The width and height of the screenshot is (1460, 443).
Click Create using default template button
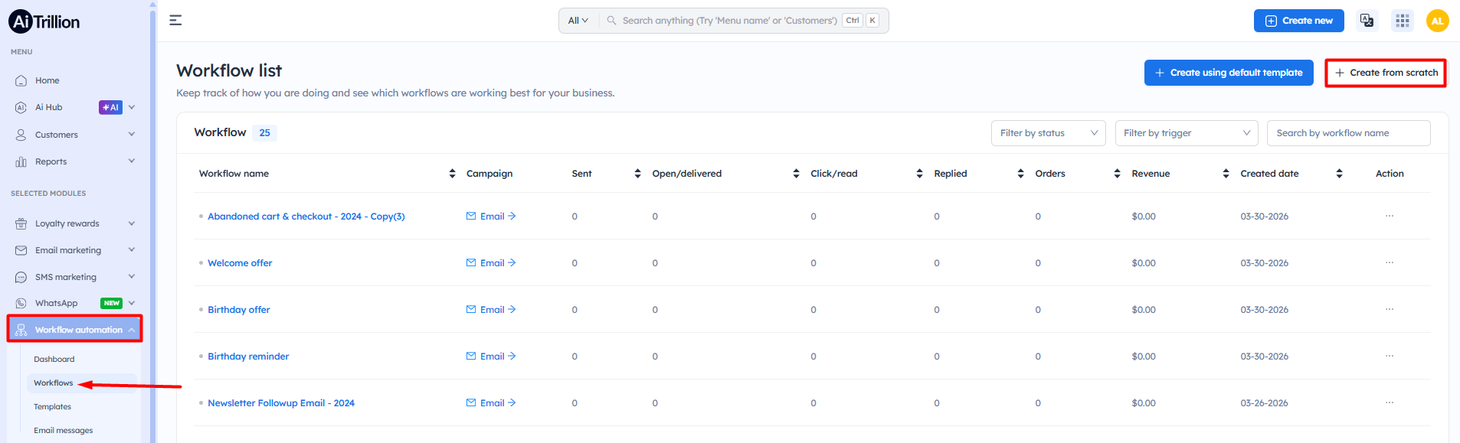[x=1228, y=73]
